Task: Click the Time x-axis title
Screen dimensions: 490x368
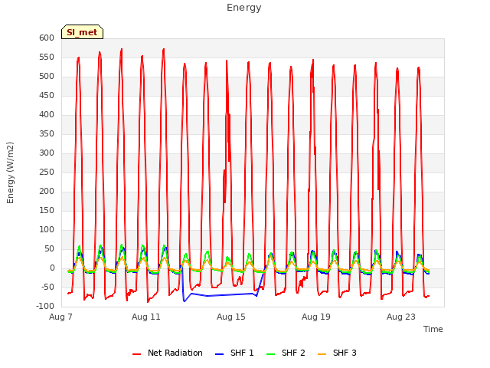Action: click(x=433, y=329)
